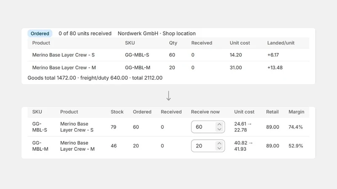The image size is (337, 189).
Task: Click the Ordered status badge
Action: pos(40,34)
